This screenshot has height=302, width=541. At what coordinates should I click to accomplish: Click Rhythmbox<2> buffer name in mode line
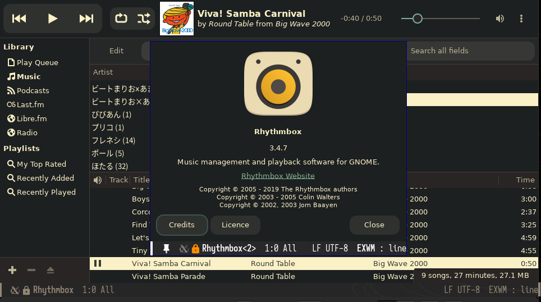(229, 249)
